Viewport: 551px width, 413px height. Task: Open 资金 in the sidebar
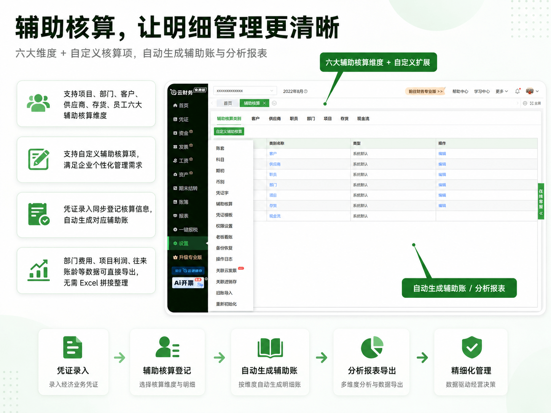[183, 133]
